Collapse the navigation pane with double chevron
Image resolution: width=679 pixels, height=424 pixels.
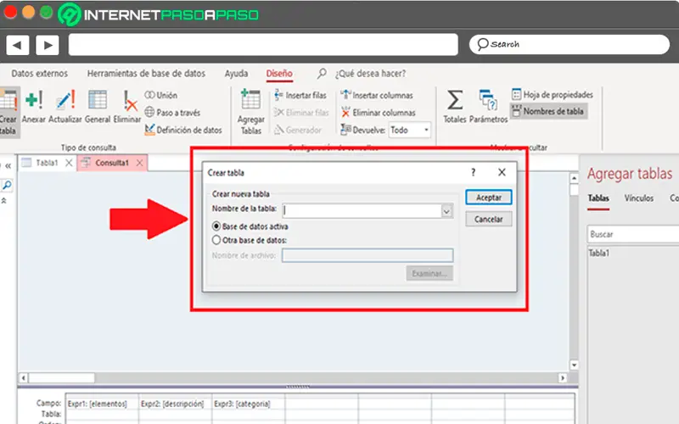click(x=8, y=165)
